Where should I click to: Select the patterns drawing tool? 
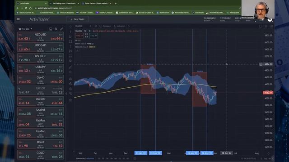70,51
